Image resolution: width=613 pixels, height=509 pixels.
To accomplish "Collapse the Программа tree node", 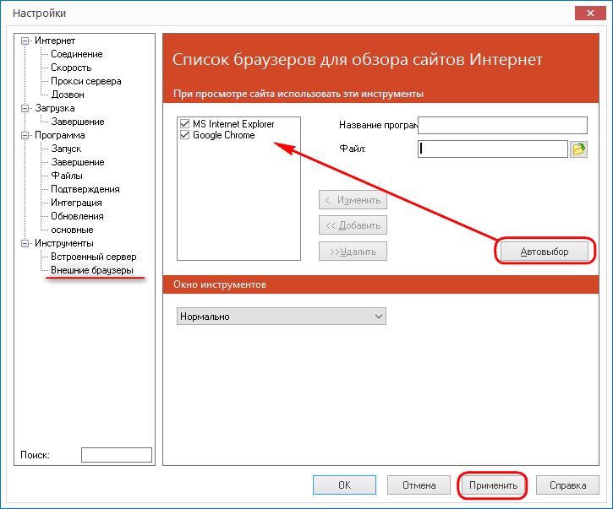I will pyautogui.click(x=25, y=135).
